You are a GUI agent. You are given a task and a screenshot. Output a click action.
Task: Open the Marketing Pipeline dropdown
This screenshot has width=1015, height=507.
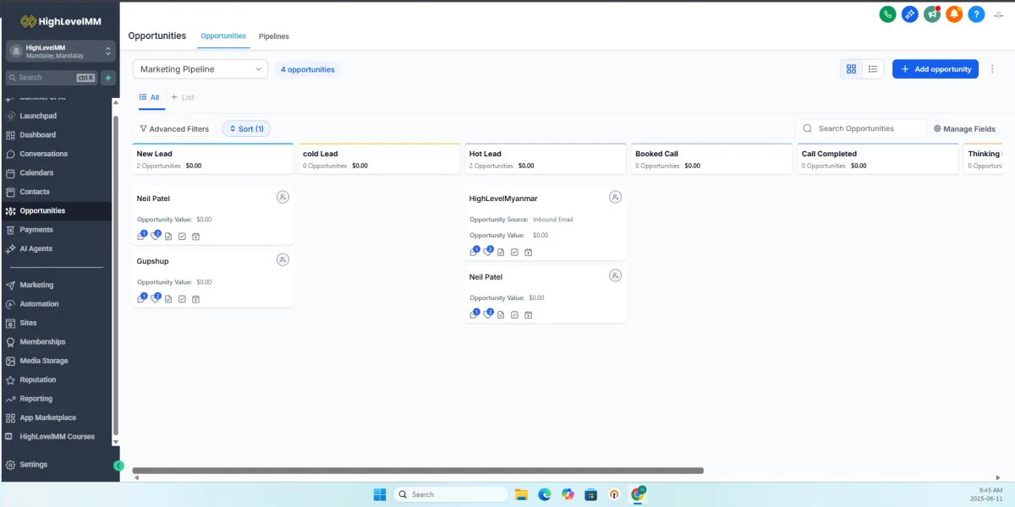click(x=200, y=69)
